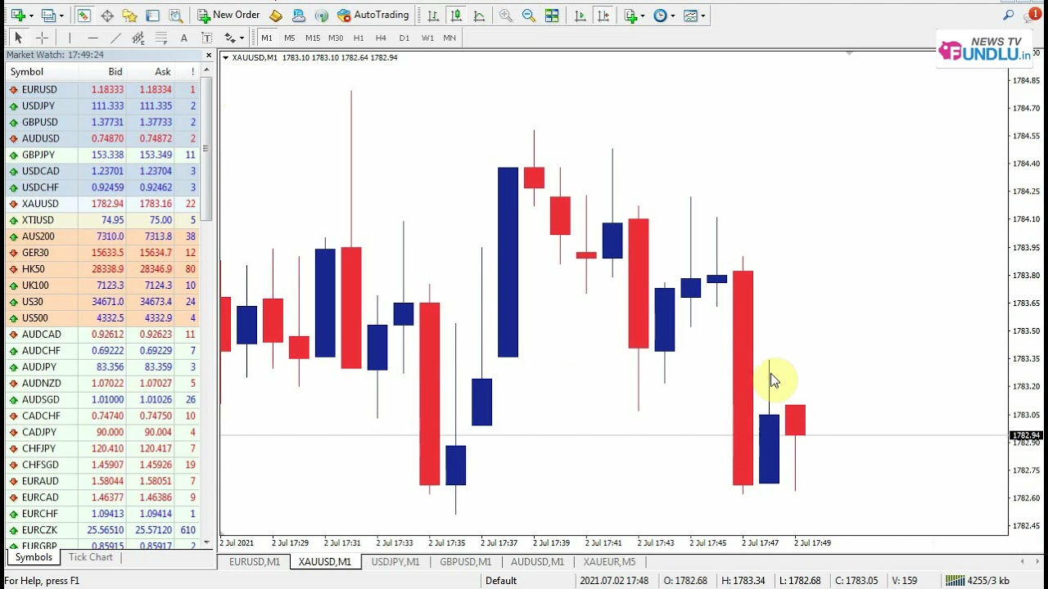The image size is (1048, 589).
Task: Switch to GBPUSD,M1 chart tab
Action: pos(465,562)
